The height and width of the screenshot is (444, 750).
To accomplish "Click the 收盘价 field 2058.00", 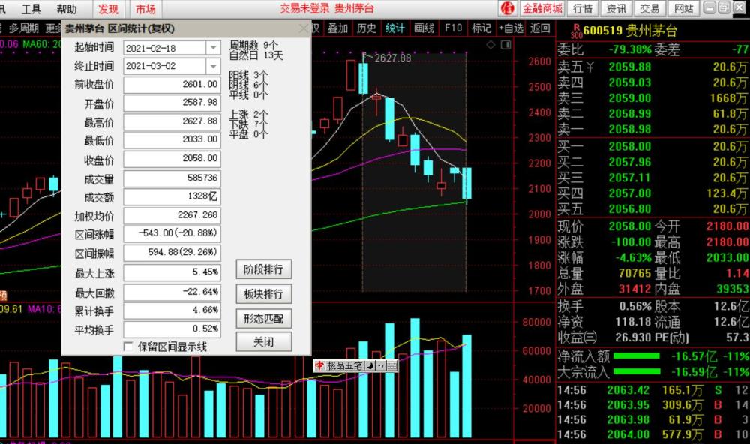I will point(172,158).
